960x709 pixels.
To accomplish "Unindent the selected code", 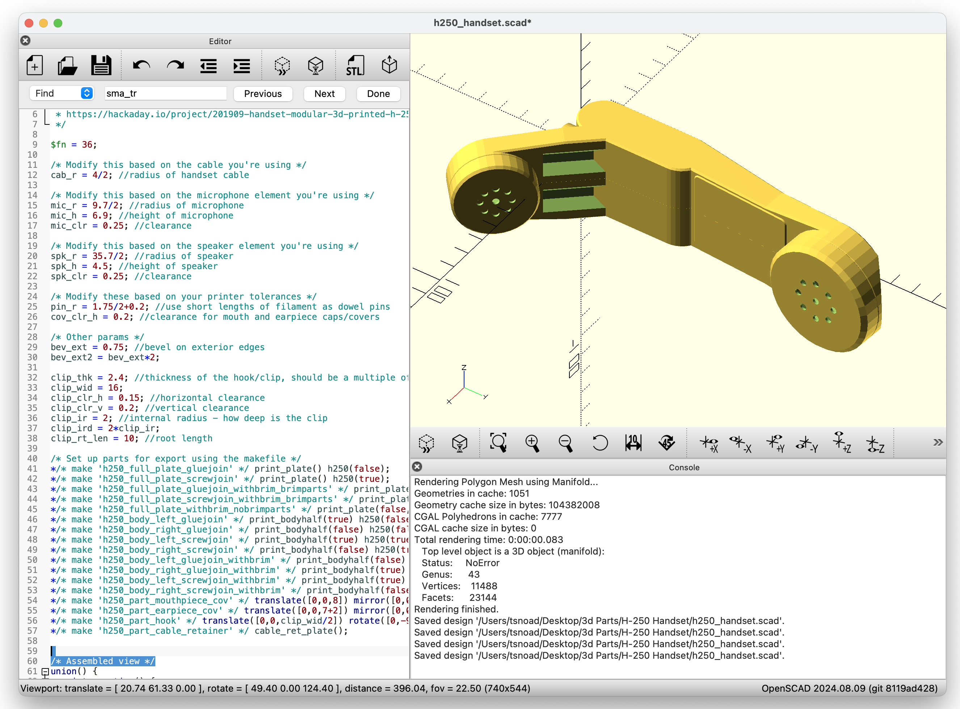I will [x=208, y=66].
